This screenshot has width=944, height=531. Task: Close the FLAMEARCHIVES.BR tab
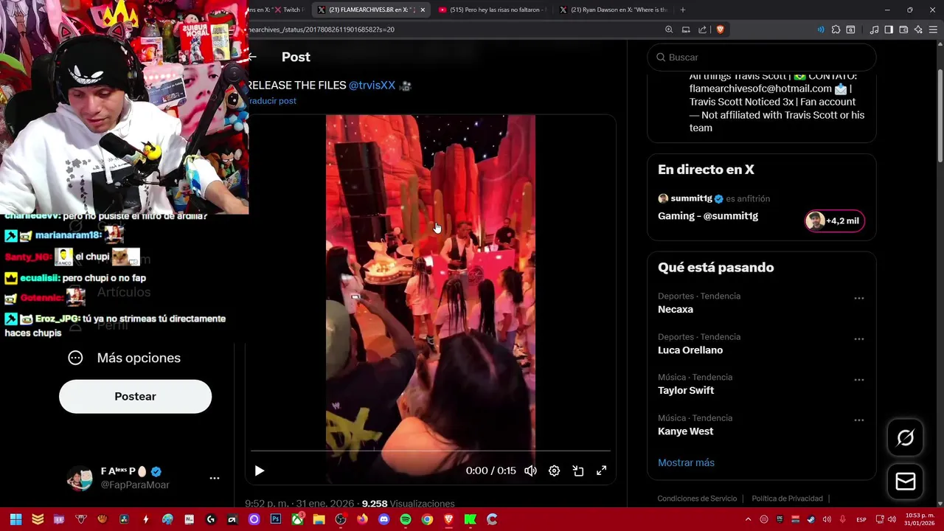coord(423,10)
